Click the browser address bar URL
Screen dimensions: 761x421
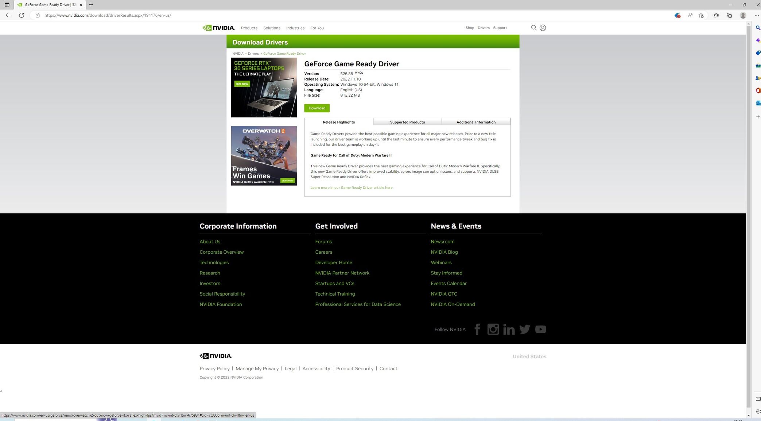click(x=108, y=15)
